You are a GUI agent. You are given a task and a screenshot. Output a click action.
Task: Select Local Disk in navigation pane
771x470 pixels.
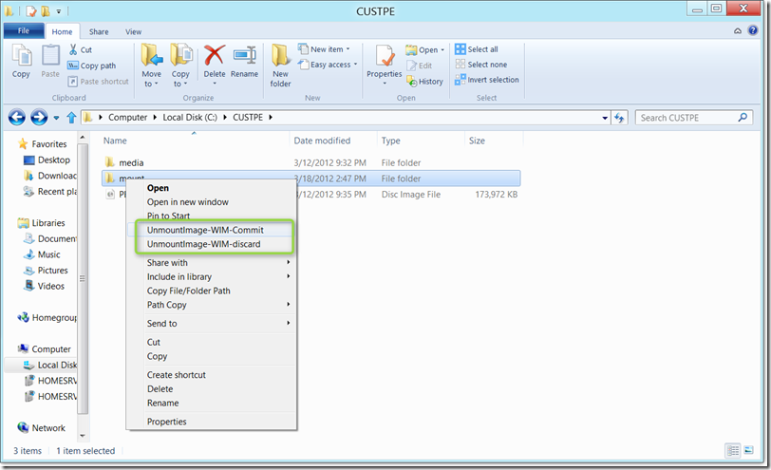tap(56, 365)
